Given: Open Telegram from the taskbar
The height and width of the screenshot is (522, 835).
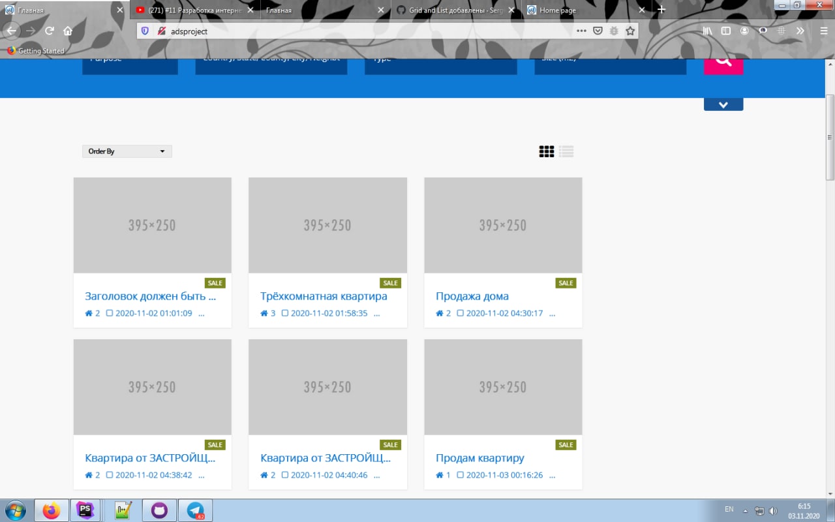Looking at the screenshot, I should pos(195,511).
